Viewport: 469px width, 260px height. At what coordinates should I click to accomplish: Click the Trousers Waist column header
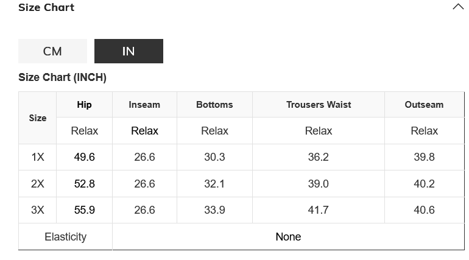319,105
